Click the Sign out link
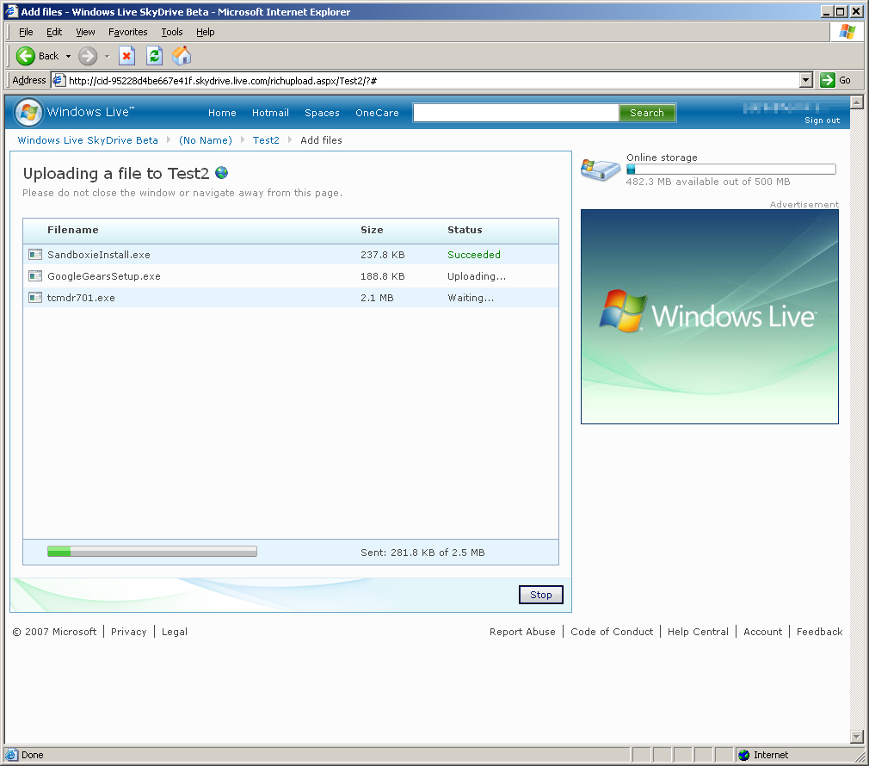Viewport: 869px width, 766px height. click(822, 120)
